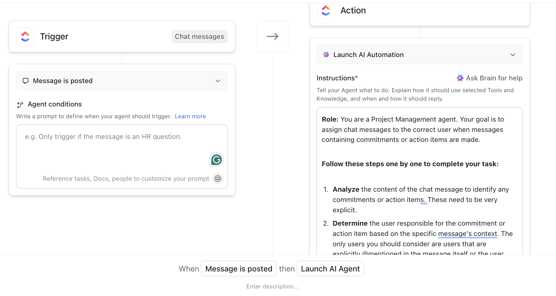The image size is (556, 296).
Task: Click the arrow connector between Trigger and Action
Action: (272, 36)
